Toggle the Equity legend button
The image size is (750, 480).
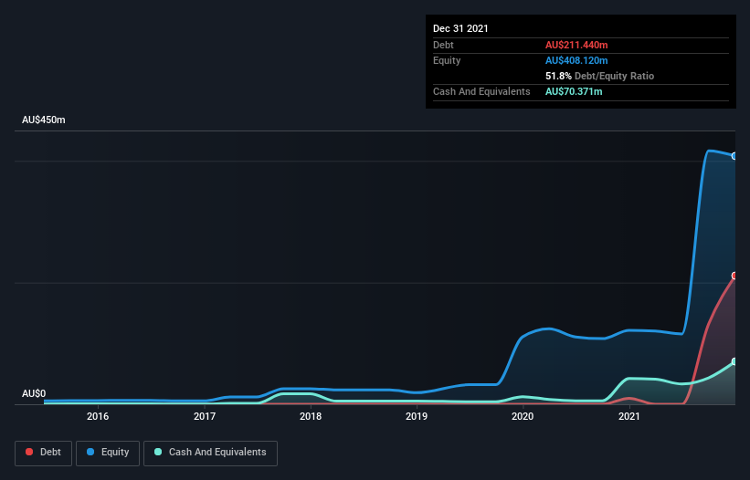(x=108, y=453)
